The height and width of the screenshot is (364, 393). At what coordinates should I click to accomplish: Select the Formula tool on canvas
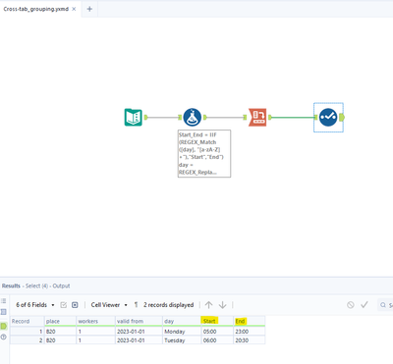tap(193, 117)
